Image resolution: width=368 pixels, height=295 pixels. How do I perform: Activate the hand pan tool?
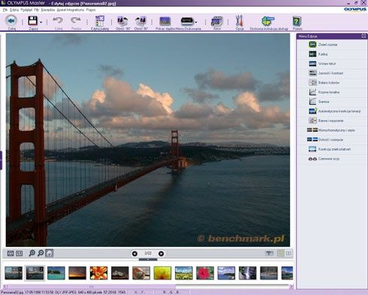pyautogui.click(x=50, y=253)
